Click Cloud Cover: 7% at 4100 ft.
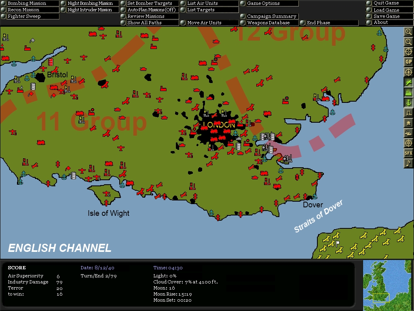 (x=186, y=282)
